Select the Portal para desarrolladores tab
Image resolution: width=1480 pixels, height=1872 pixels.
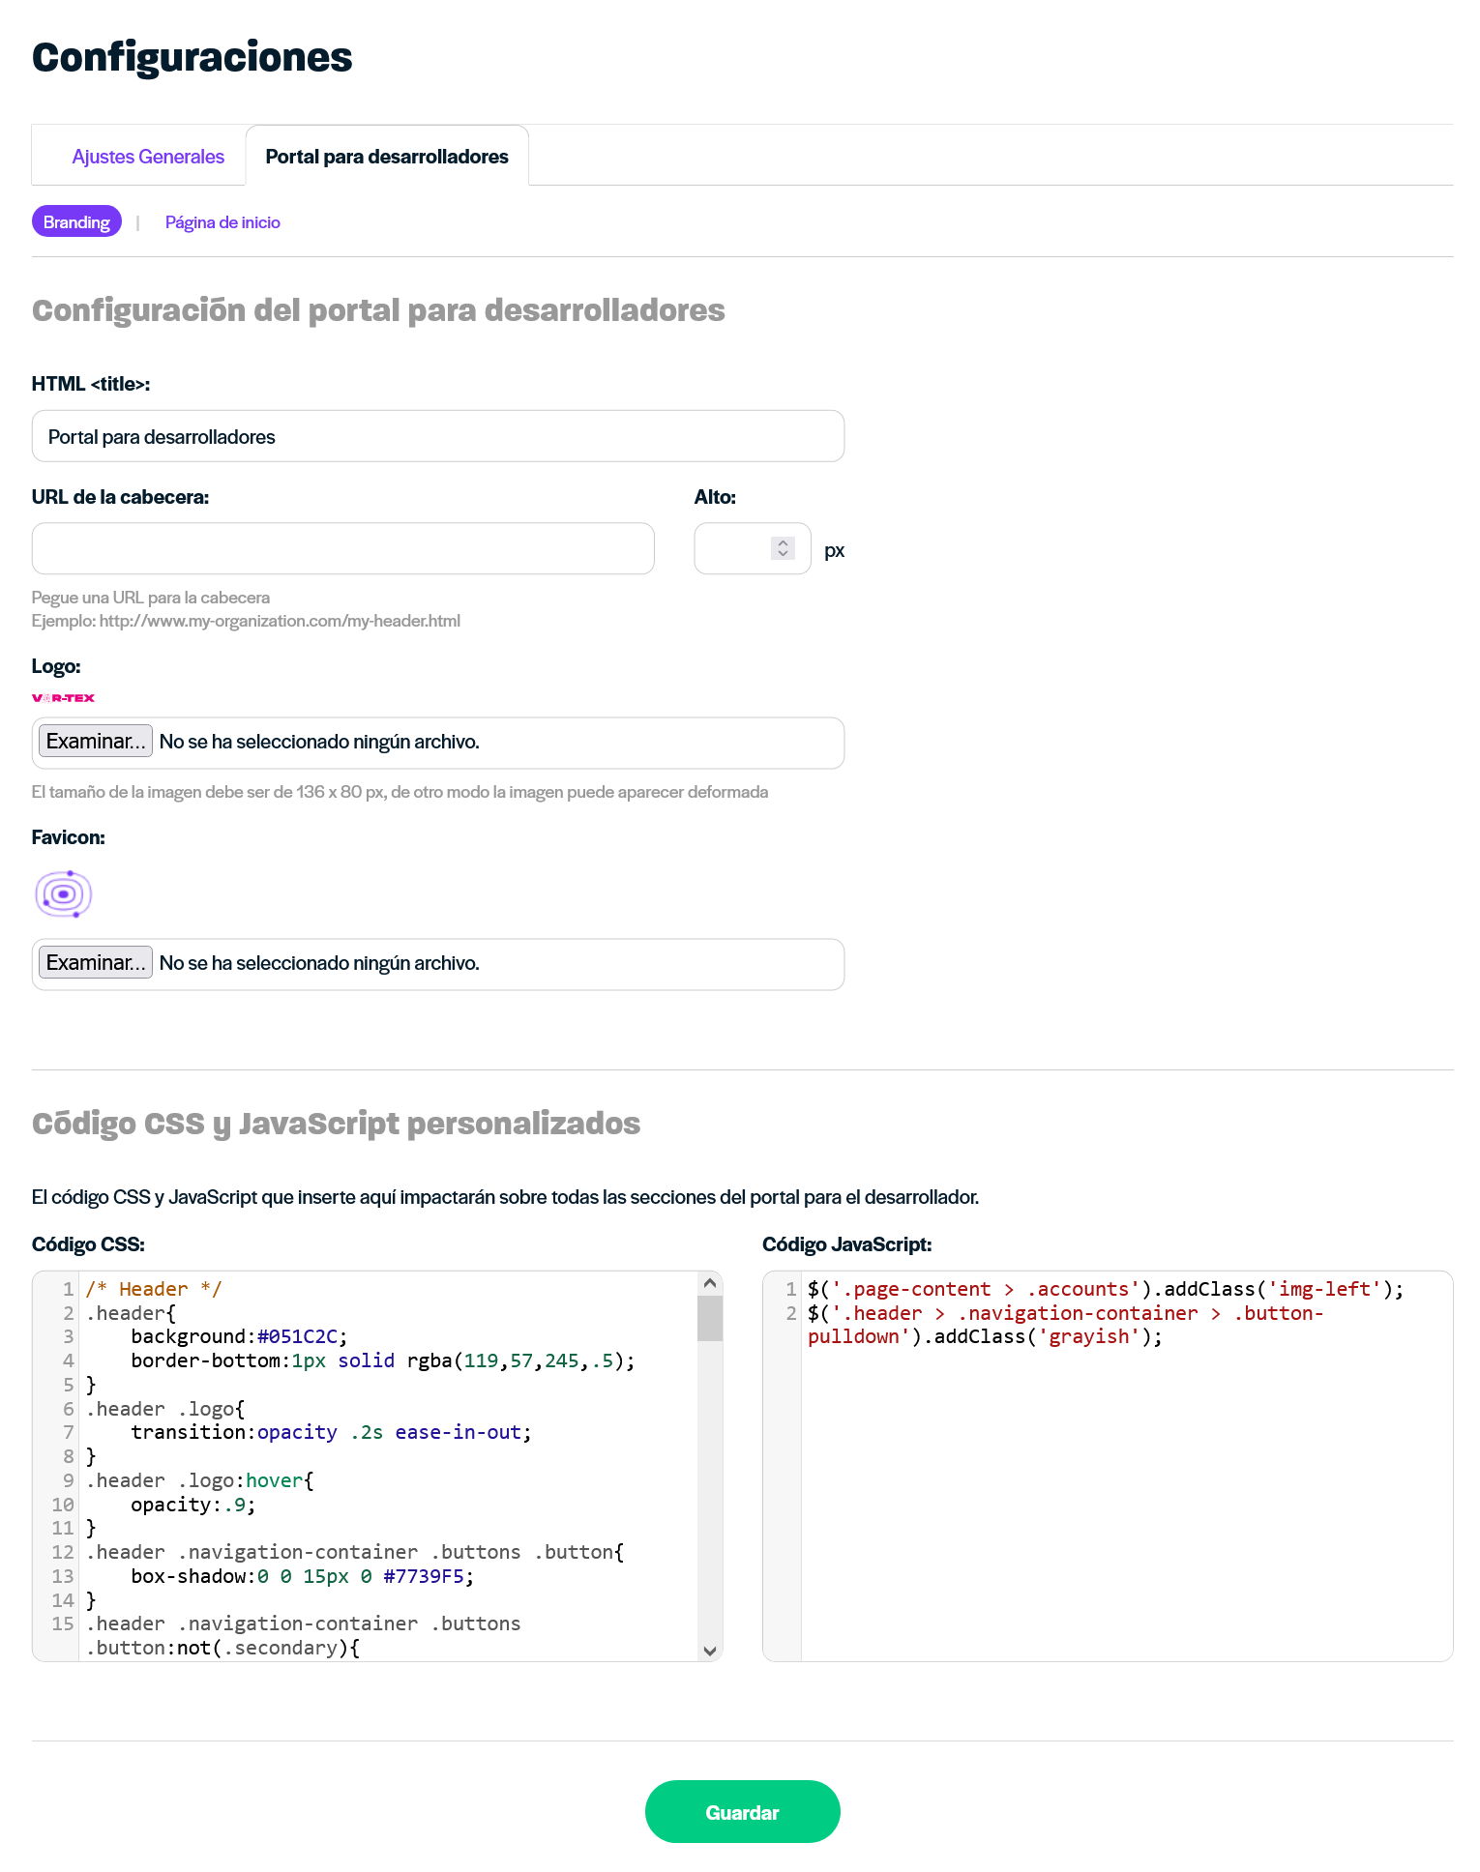pos(387,157)
